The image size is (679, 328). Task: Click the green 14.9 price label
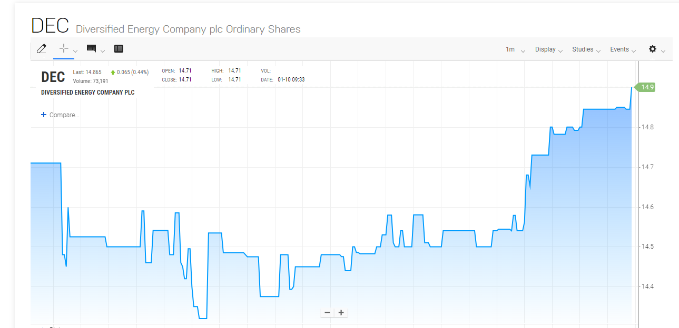[x=645, y=87]
